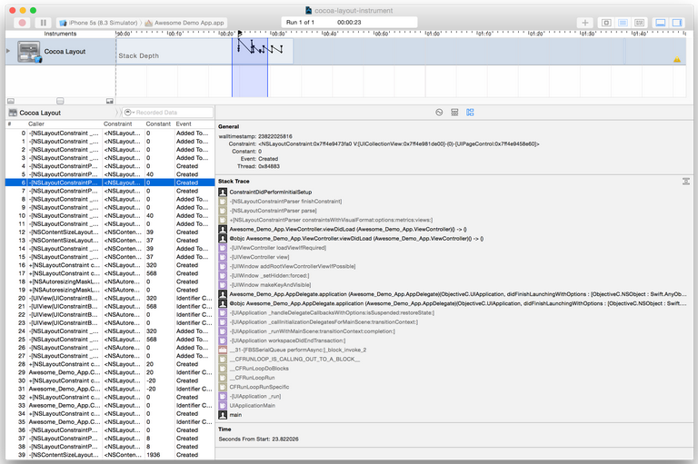Viewport: 698px width, 464px height.
Task: Select the Extended Detail inspector icon
Action: point(470,113)
